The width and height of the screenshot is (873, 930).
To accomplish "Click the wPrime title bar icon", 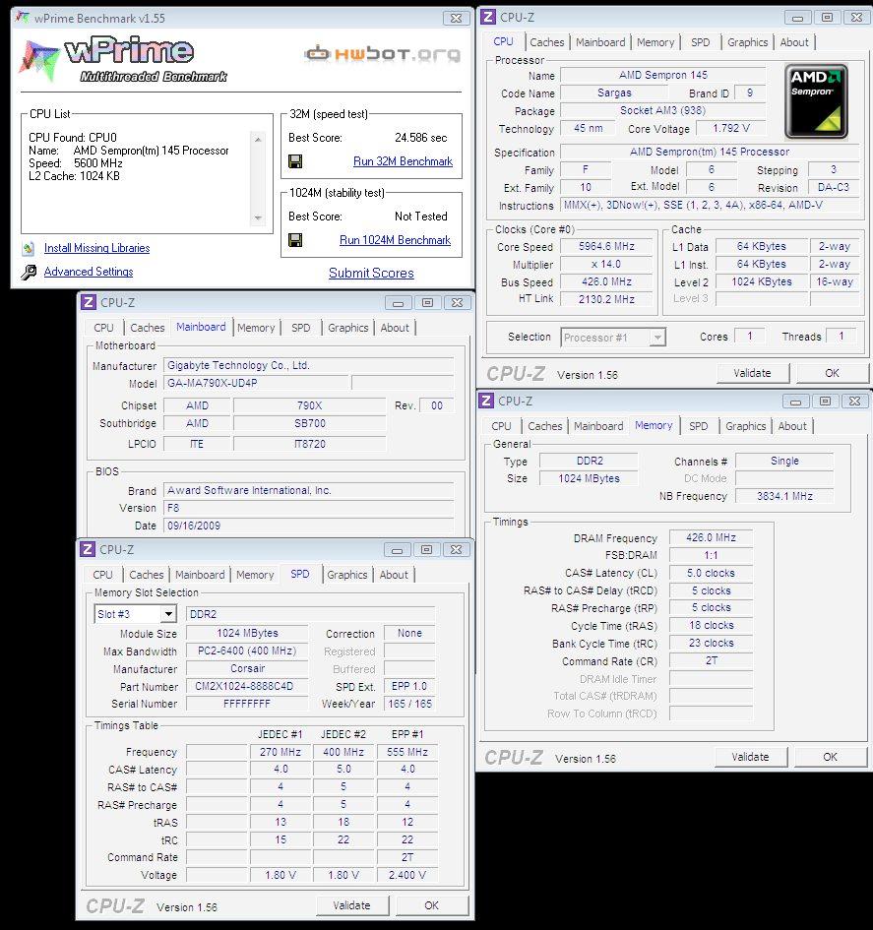I will coord(23,18).
